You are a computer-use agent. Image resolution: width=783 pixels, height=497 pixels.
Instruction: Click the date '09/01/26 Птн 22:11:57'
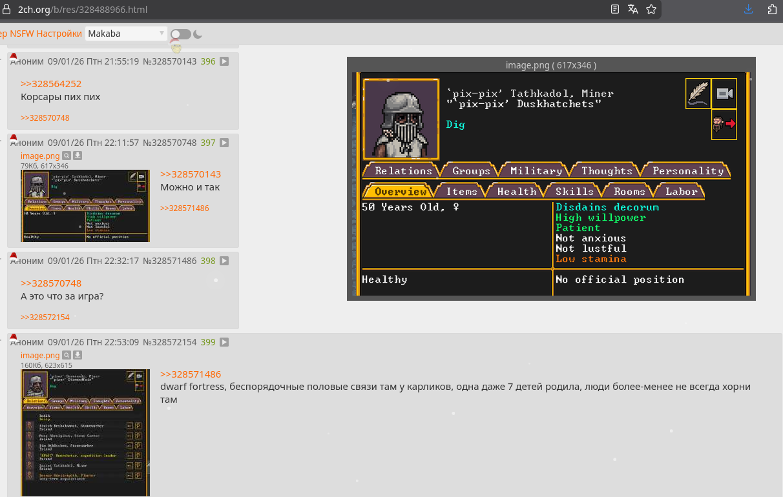[94, 143]
